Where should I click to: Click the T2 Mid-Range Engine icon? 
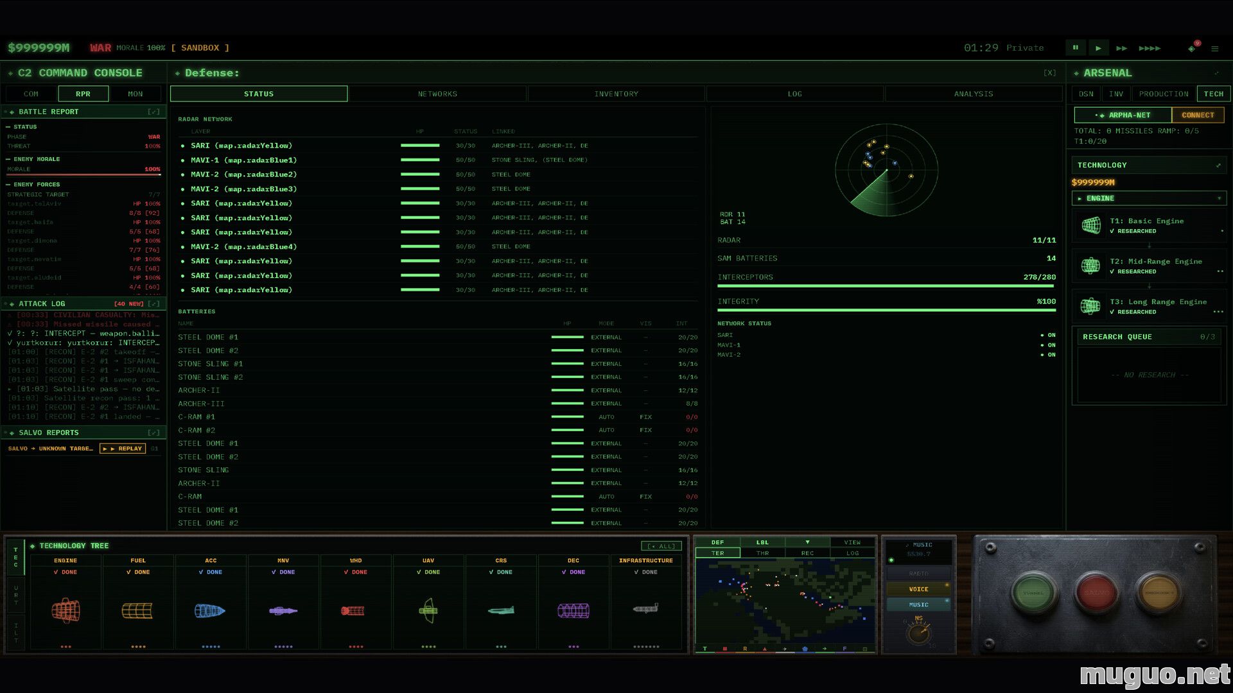1090,266
